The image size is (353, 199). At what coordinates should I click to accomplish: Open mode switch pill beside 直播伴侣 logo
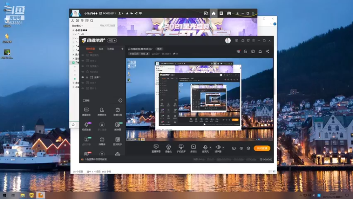click(x=112, y=40)
